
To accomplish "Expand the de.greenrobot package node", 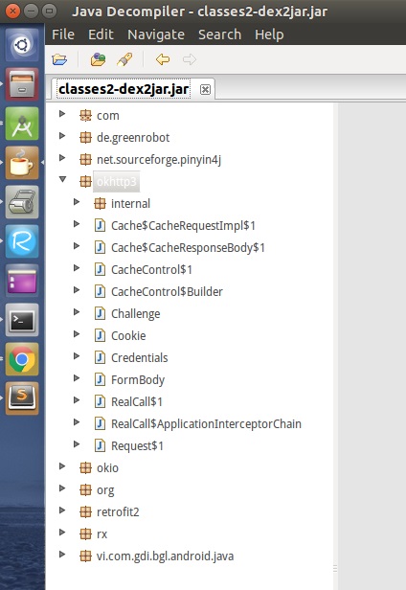I will [62, 136].
